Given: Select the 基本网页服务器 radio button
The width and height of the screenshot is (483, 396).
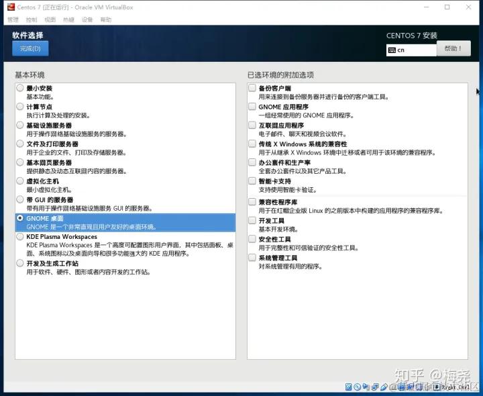Looking at the screenshot, I should pyautogui.click(x=20, y=162).
